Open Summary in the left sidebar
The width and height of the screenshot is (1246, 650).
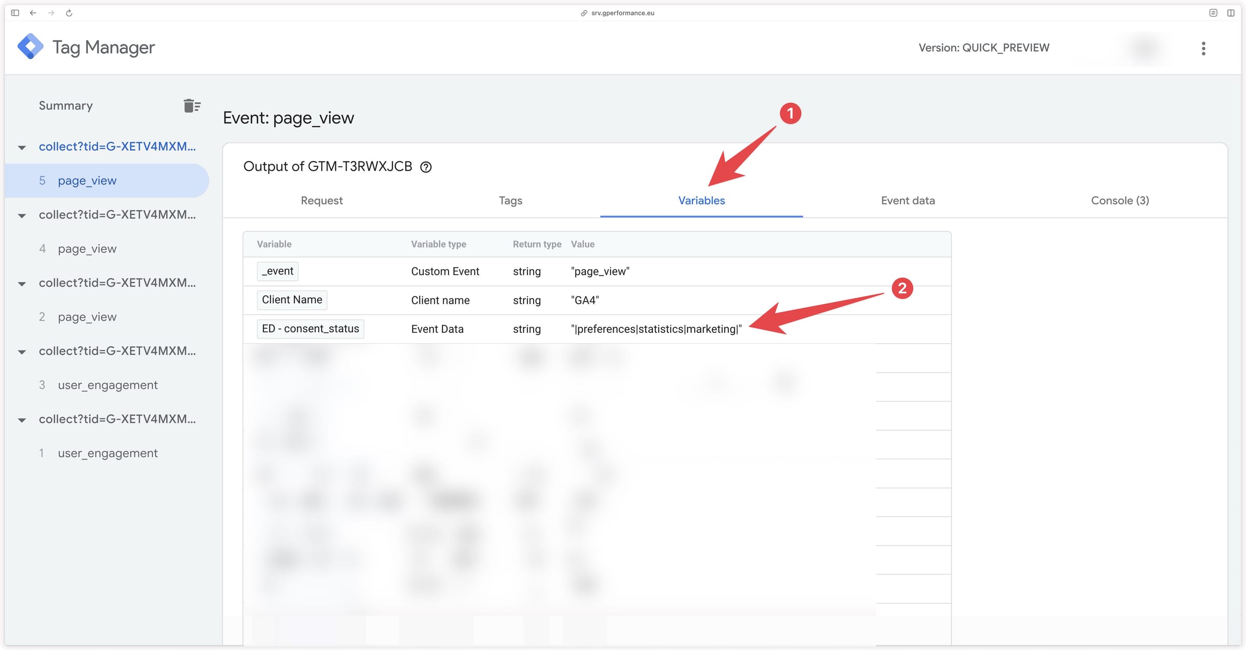pos(65,105)
